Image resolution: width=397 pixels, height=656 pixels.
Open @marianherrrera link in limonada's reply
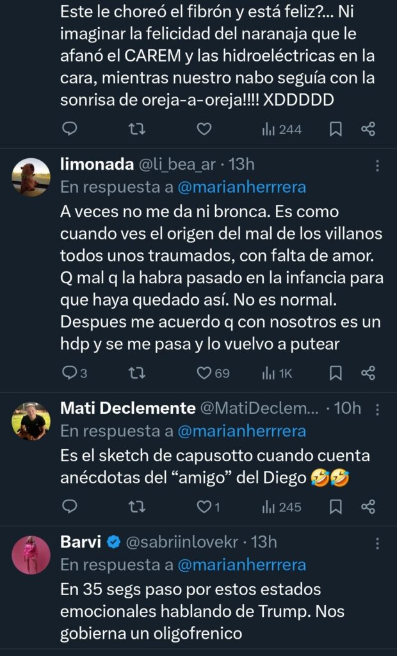[x=241, y=187]
